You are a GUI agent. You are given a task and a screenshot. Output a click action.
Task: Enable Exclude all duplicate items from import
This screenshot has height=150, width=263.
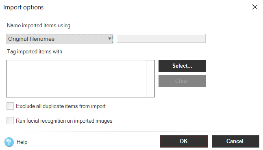coord(10,106)
